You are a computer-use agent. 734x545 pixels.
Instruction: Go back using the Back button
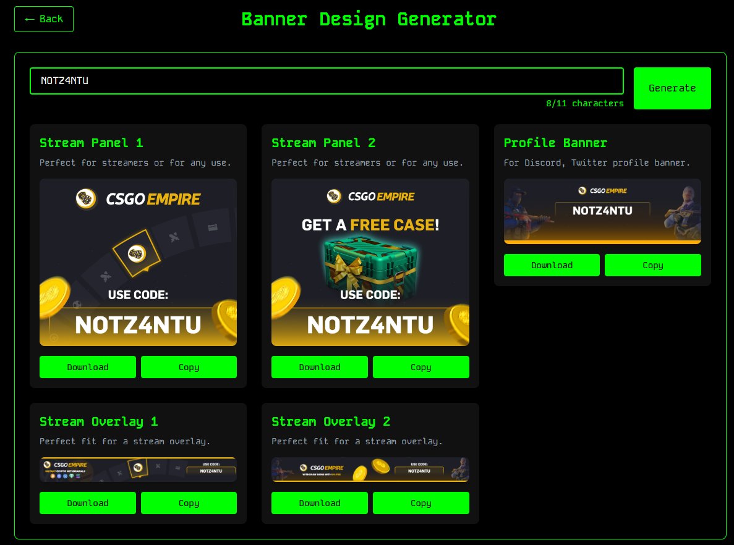[43, 19]
